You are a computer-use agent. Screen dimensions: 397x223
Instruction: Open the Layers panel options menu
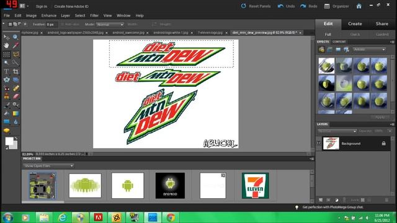click(392, 125)
